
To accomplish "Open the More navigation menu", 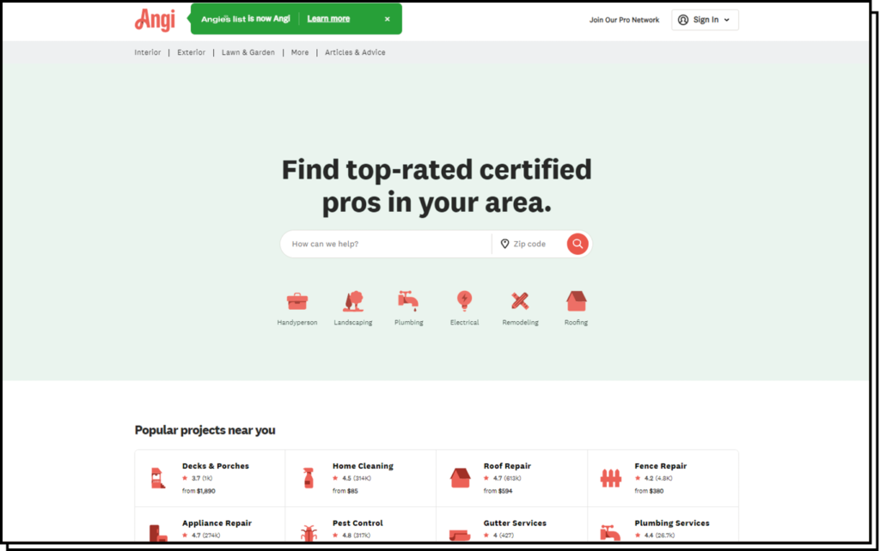I will pyautogui.click(x=299, y=52).
